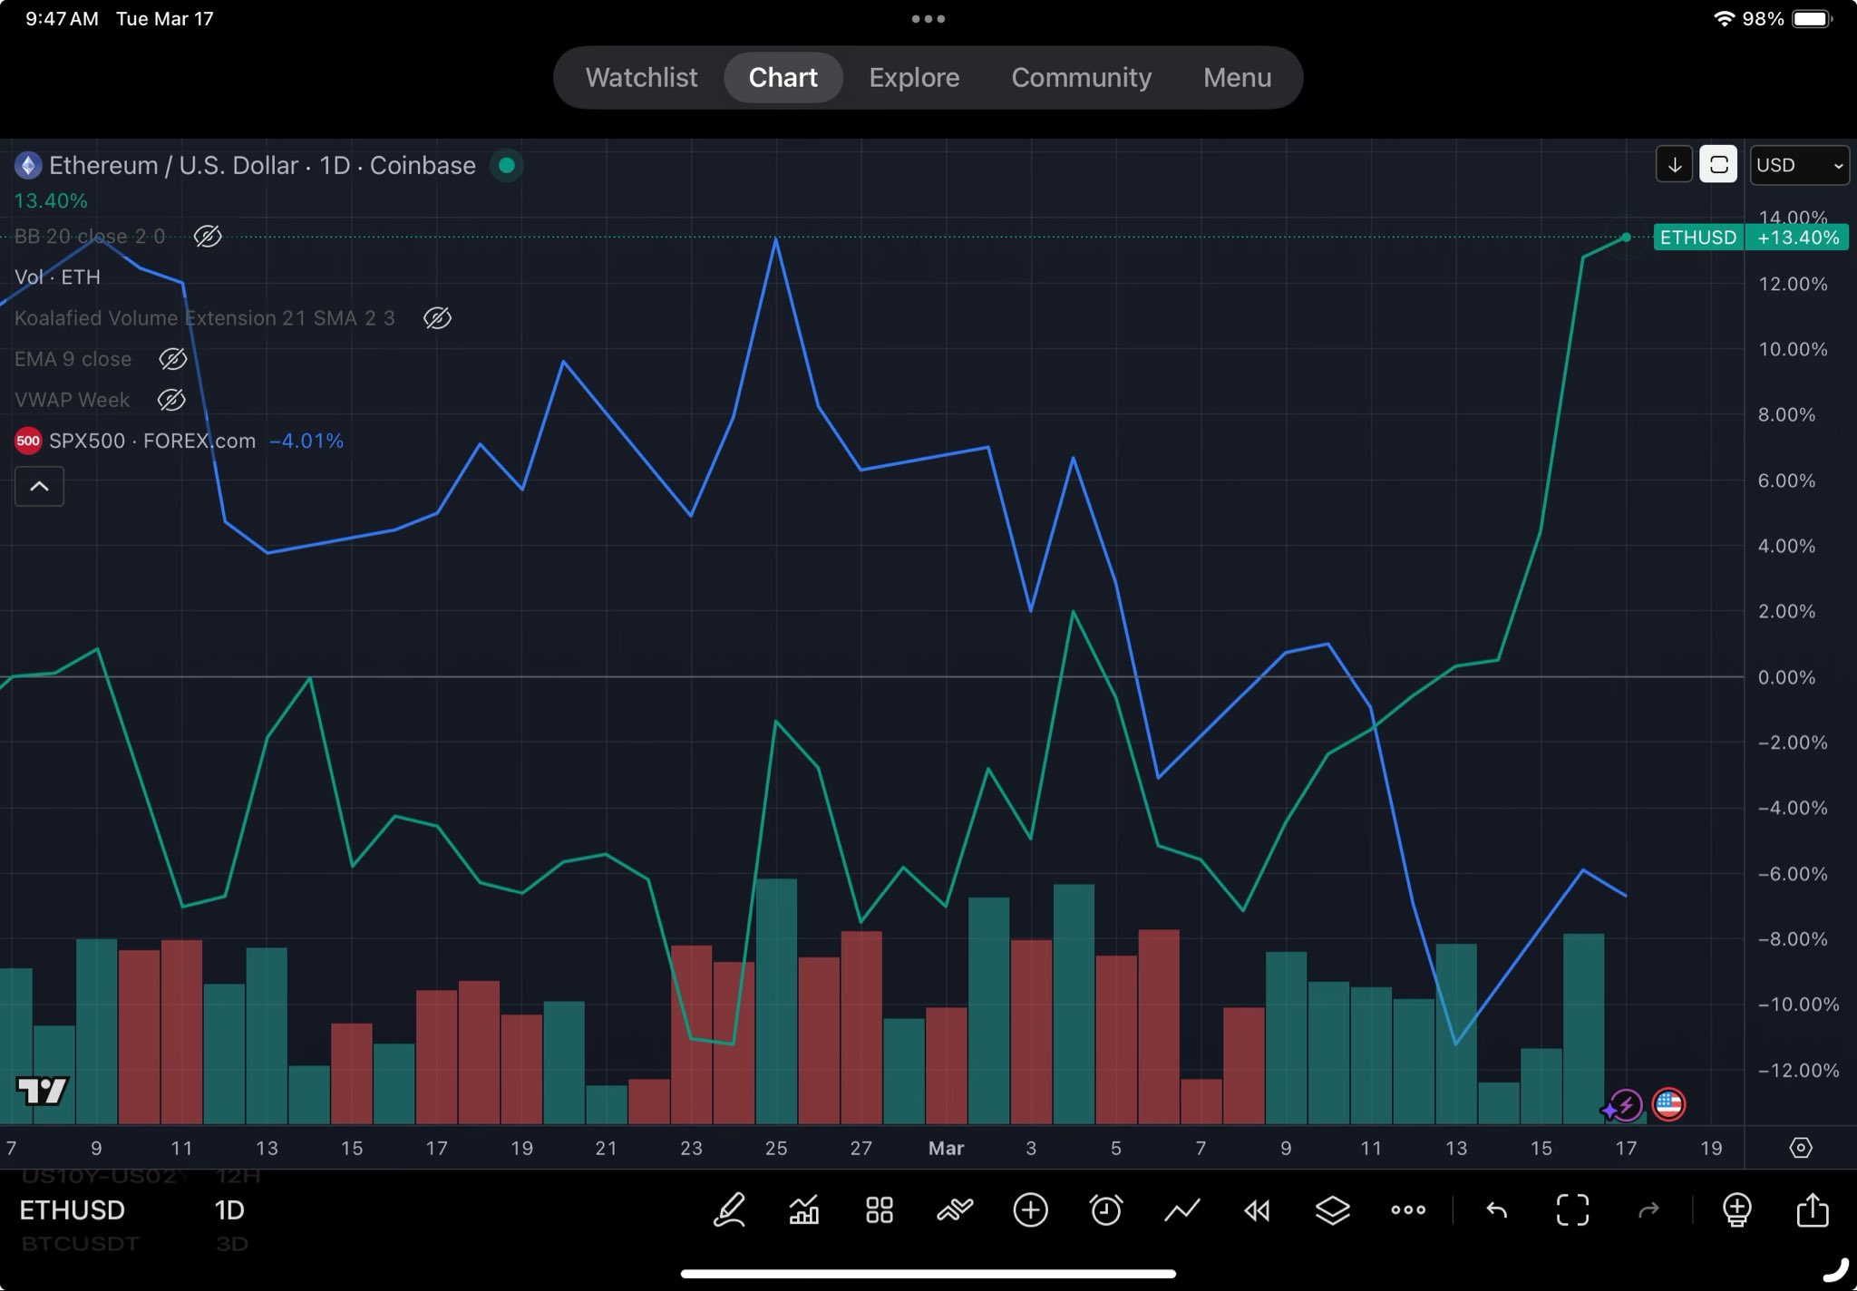Tap the add symbol plus icon
The image size is (1857, 1291).
click(1030, 1210)
